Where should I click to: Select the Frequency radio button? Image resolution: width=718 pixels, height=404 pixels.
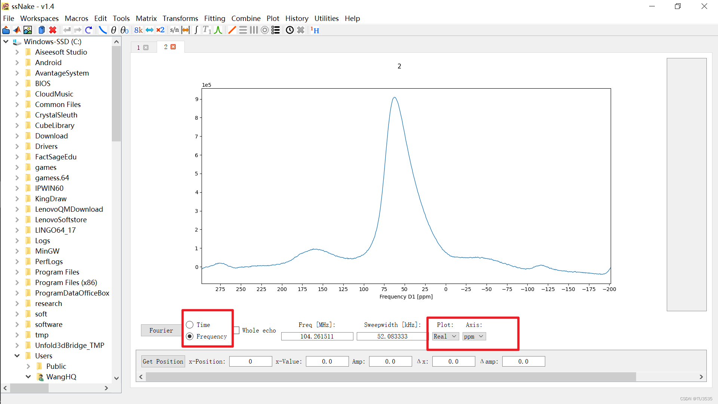click(x=190, y=336)
